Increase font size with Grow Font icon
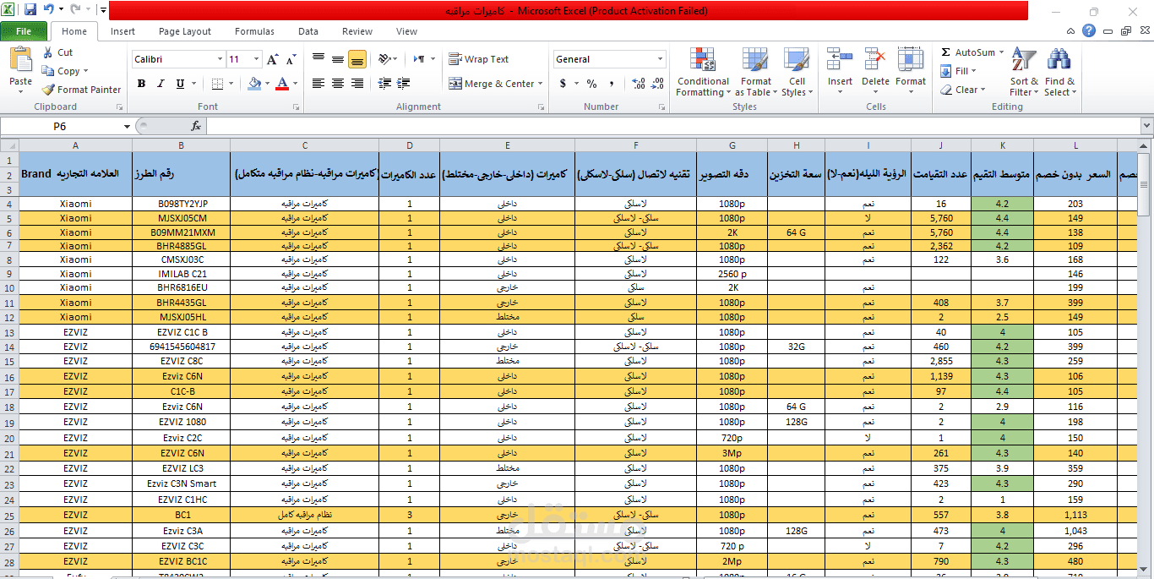The height and width of the screenshot is (579, 1154). point(272,59)
